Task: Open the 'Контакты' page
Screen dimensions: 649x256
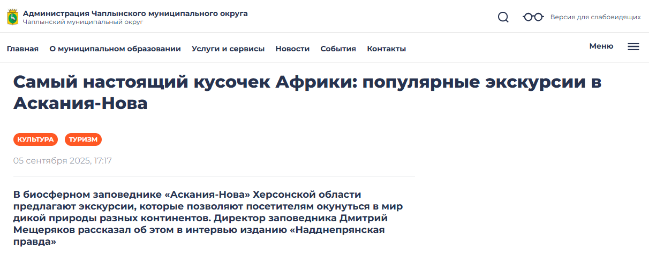Action: (386, 49)
